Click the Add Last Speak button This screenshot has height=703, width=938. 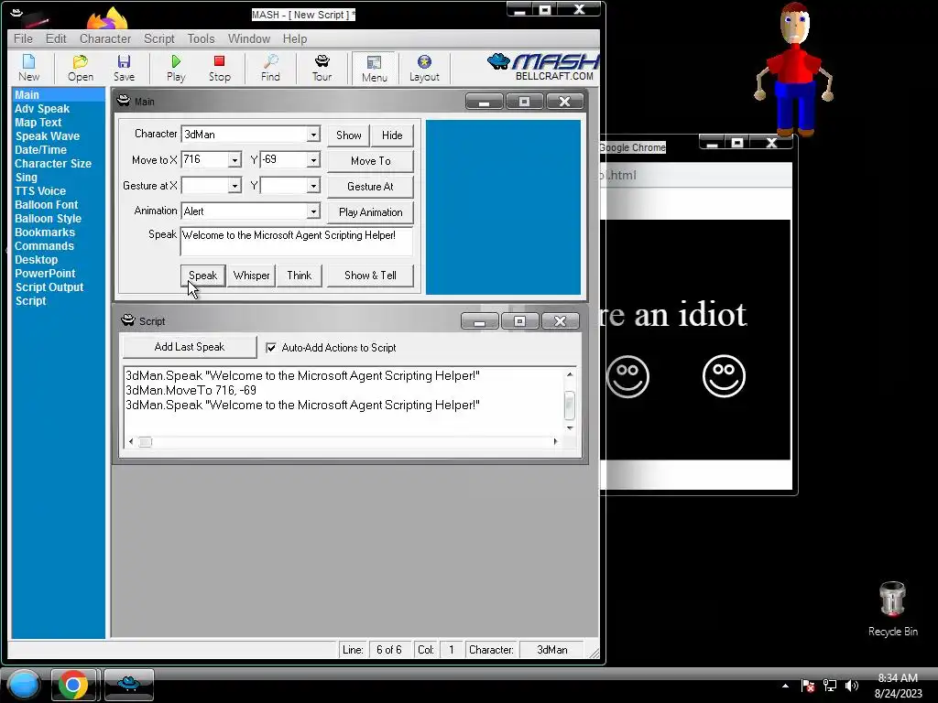[190, 347]
